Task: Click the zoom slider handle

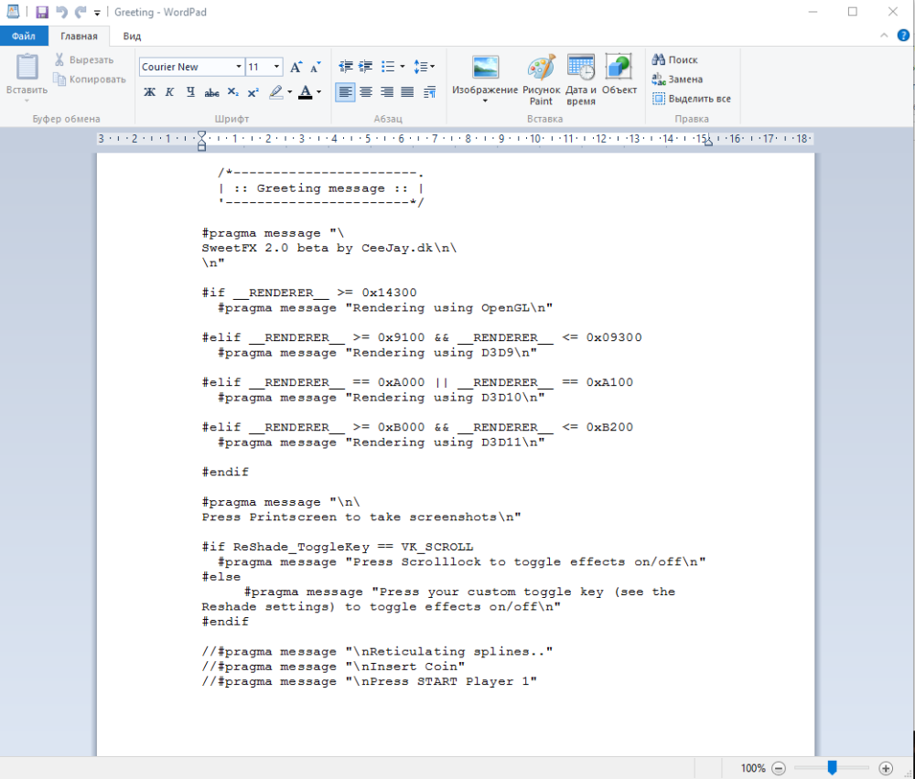Action: coord(832,768)
